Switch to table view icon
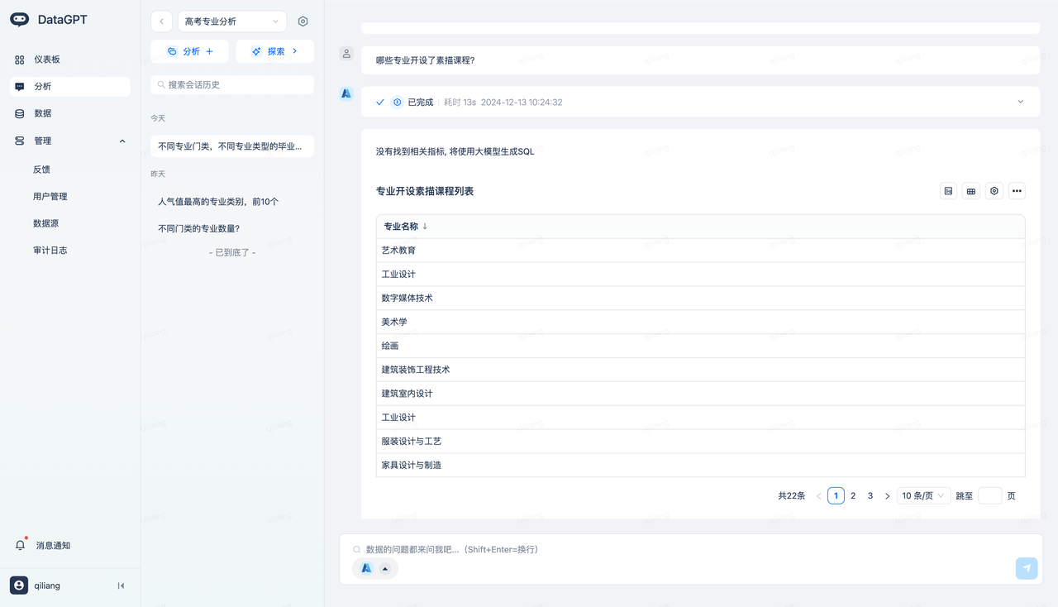The width and height of the screenshot is (1058, 607). pos(971,191)
